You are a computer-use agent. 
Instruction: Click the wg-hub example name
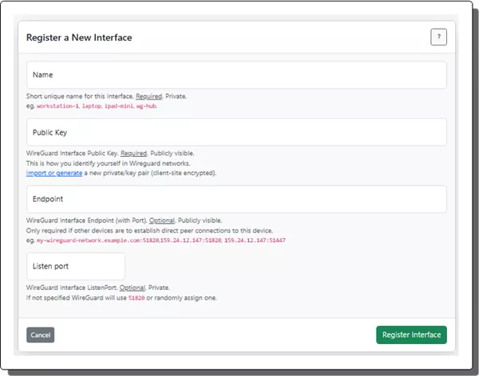click(146, 106)
